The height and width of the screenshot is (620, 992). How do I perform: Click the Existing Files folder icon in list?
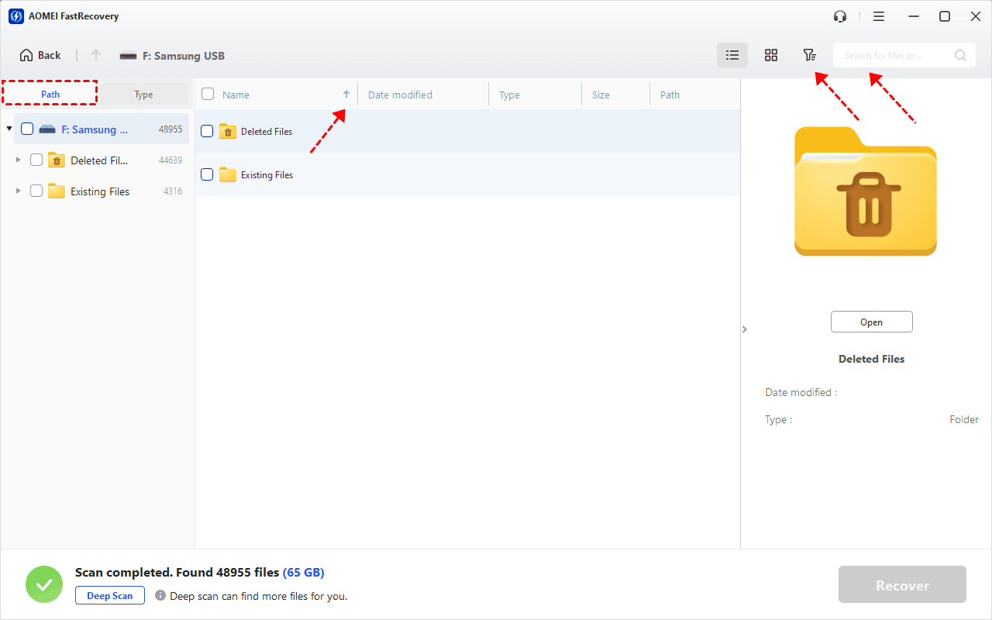point(228,175)
